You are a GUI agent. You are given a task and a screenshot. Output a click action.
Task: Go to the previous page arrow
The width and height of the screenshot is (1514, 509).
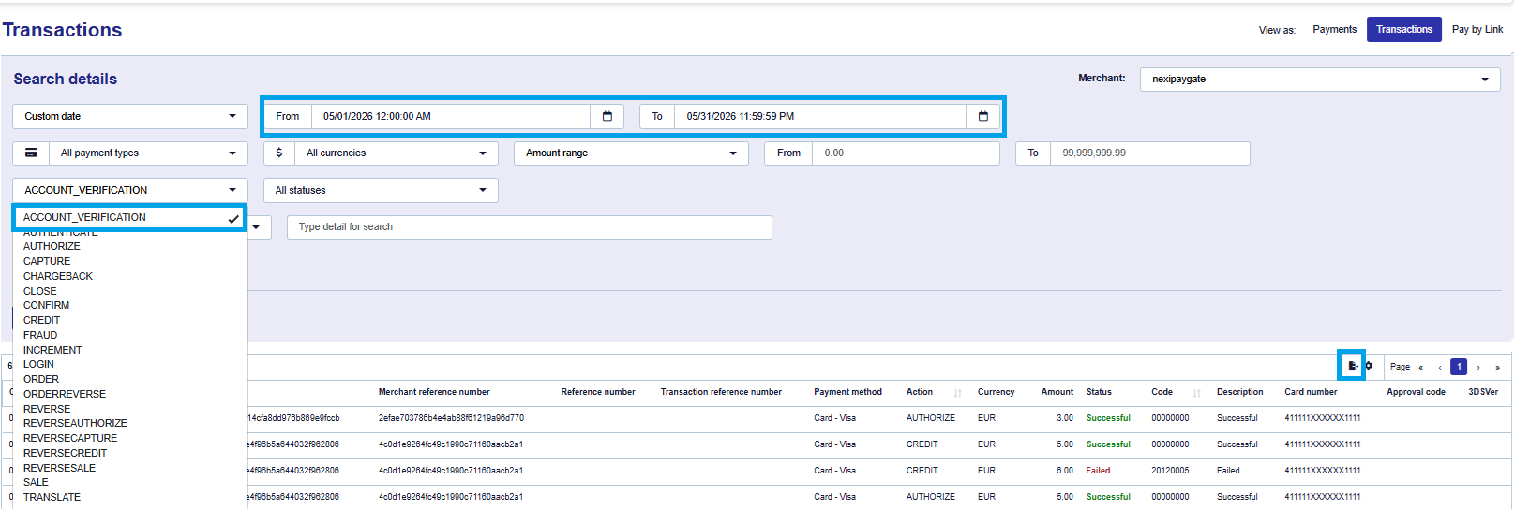(x=1440, y=367)
